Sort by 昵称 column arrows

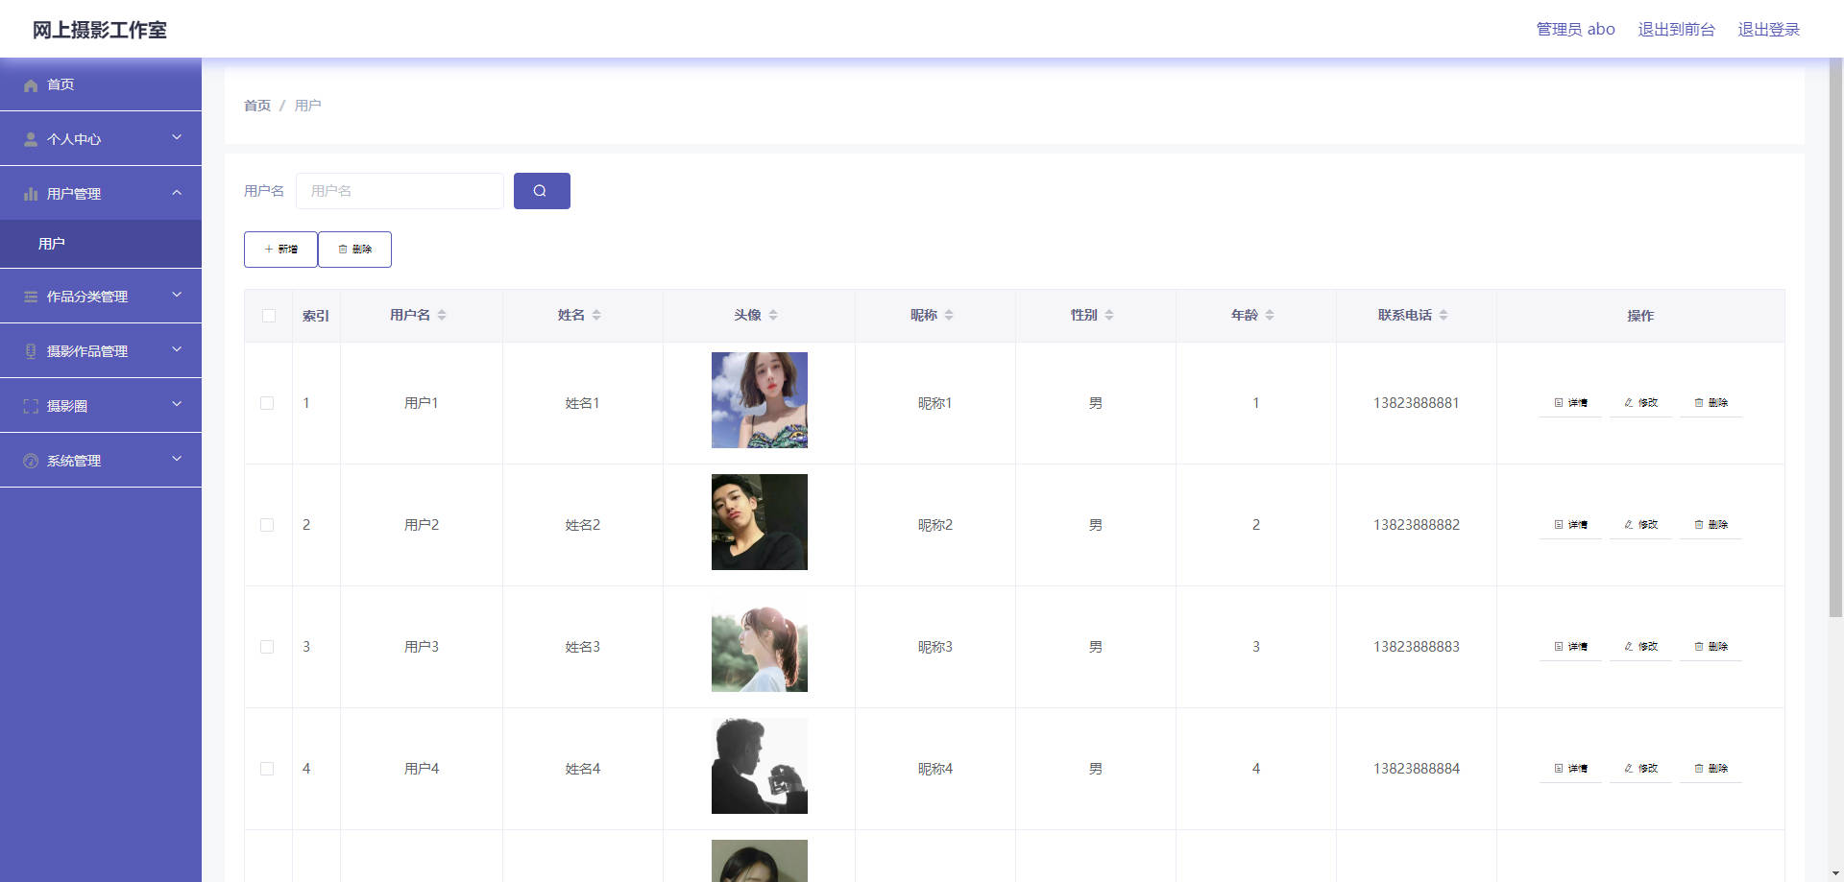[x=949, y=315]
